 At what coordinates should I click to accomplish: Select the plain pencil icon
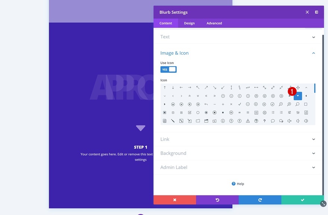173,121
